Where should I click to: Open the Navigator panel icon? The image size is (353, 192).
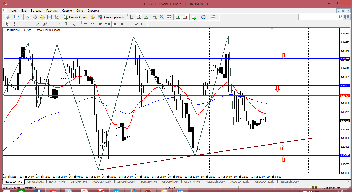42,17
